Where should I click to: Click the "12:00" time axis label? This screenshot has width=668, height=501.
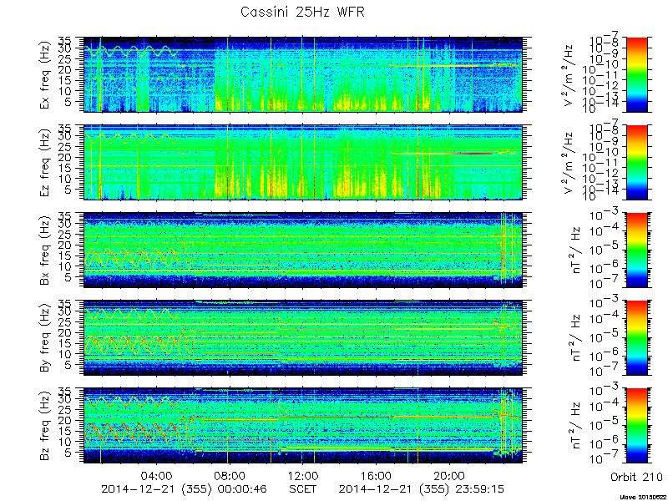(303, 475)
